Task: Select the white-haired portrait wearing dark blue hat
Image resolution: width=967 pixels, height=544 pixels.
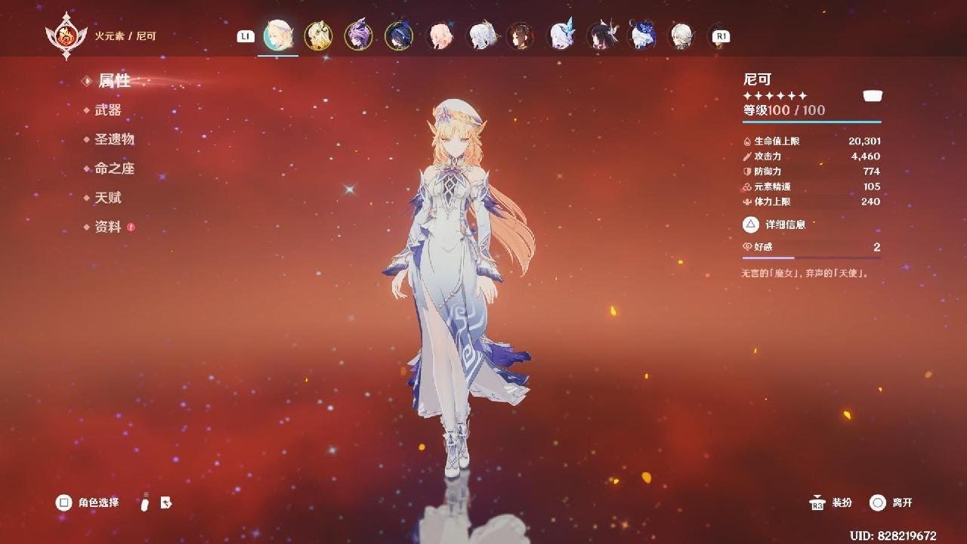Action: [x=642, y=36]
